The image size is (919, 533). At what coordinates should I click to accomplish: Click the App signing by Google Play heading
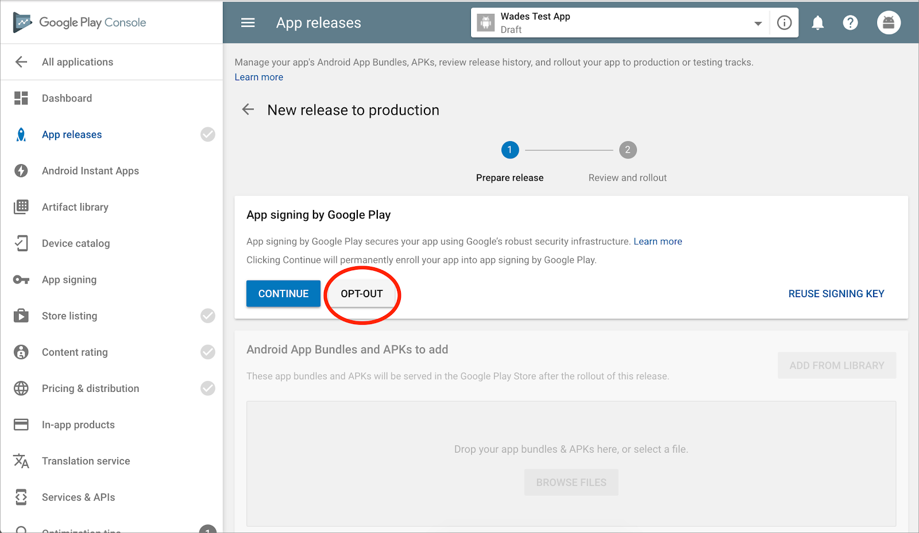pos(319,215)
